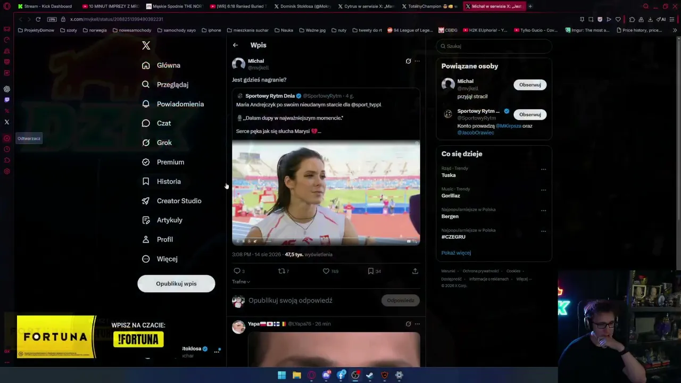Expand the Więcej menu
This screenshot has height=383, width=681.
160,259
